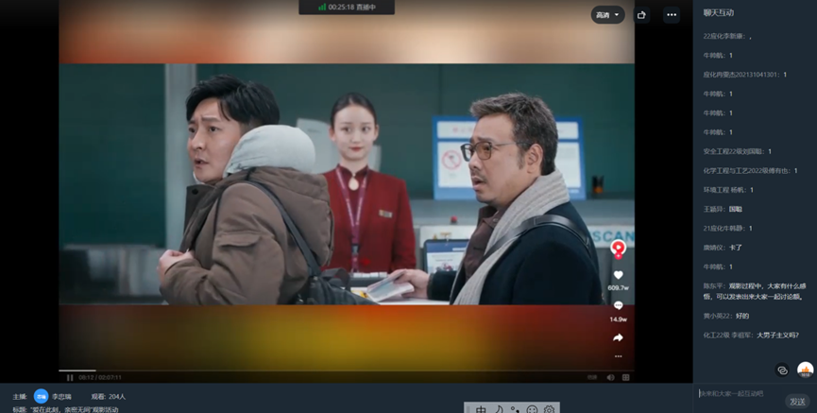Click the chat message from 21应化牛韩静
This screenshot has height=413, width=817.
pos(727,229)
